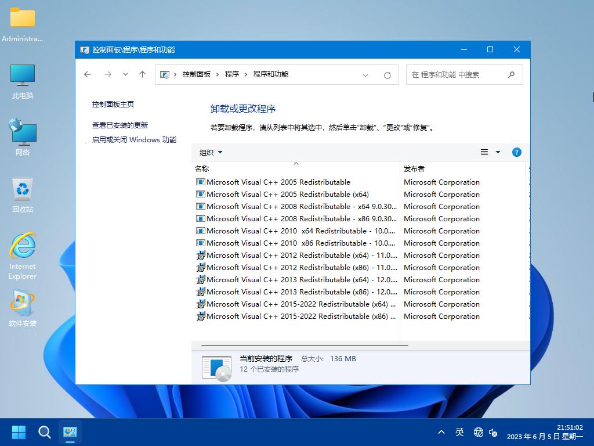
Task: Click the view layout icon in toolbar
Action: click(484, 152)
